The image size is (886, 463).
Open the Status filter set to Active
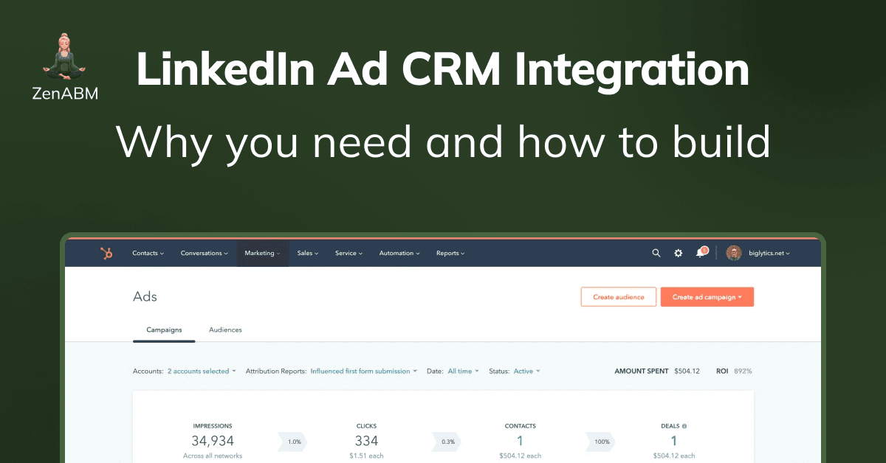click(526, 371)
